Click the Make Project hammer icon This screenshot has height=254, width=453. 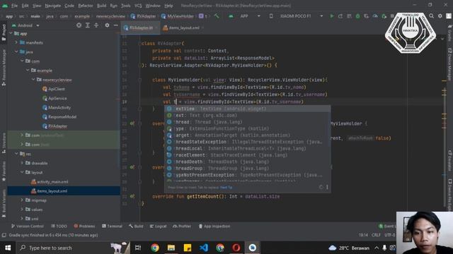coord(217,16)
